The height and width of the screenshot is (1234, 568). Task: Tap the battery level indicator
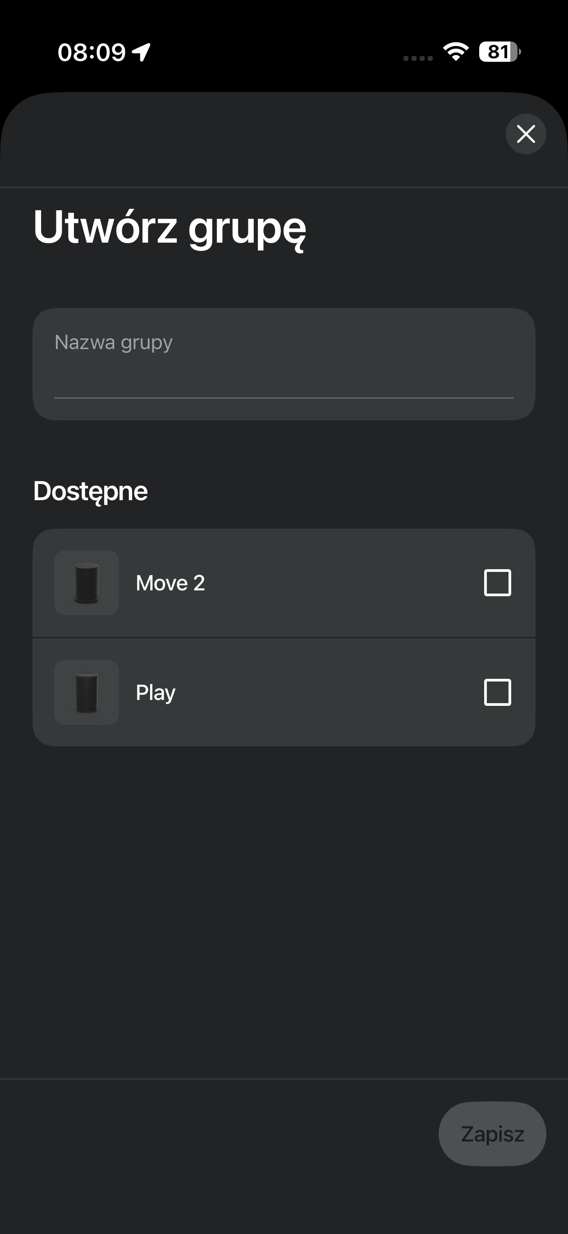pyautogui.click(x=499, y=52)
